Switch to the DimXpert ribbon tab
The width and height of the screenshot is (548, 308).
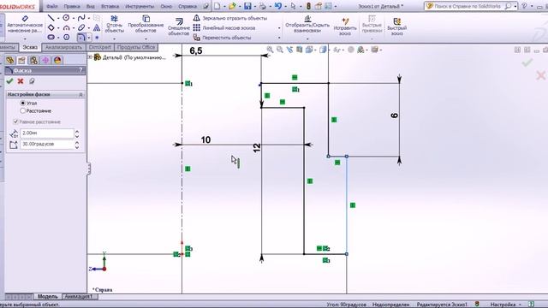100,47
